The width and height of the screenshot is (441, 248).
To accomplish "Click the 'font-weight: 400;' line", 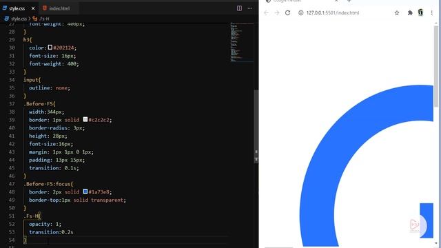I will pos(54,64).
